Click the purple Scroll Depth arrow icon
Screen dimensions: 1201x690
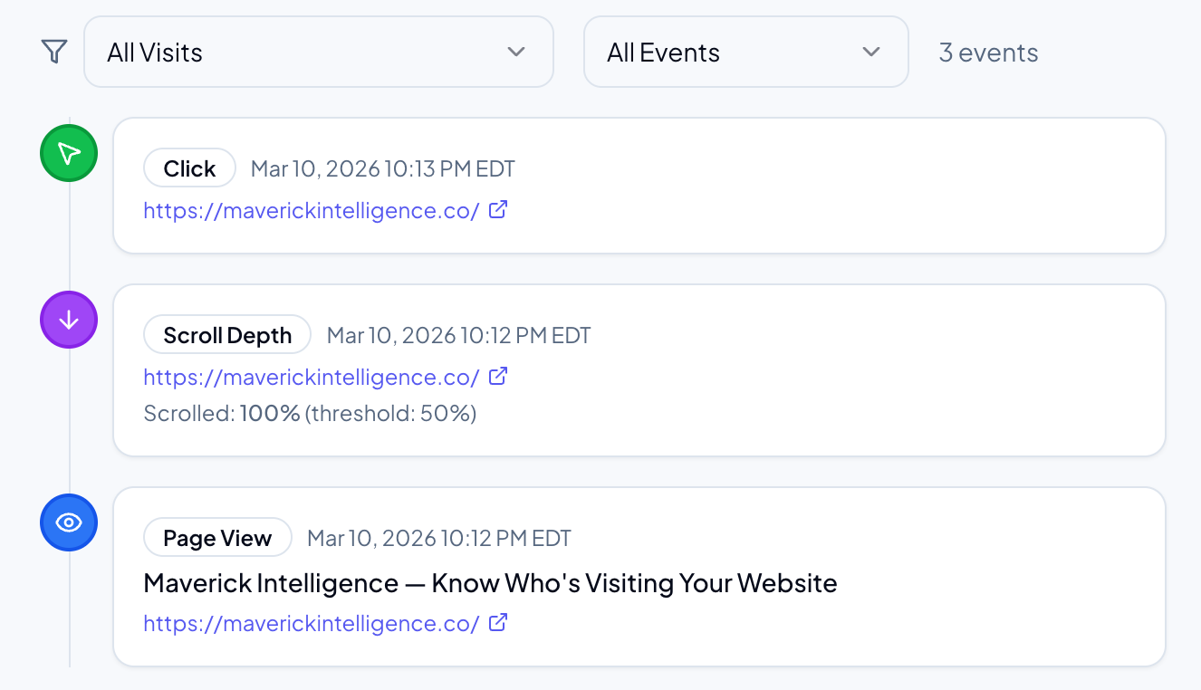68,320
